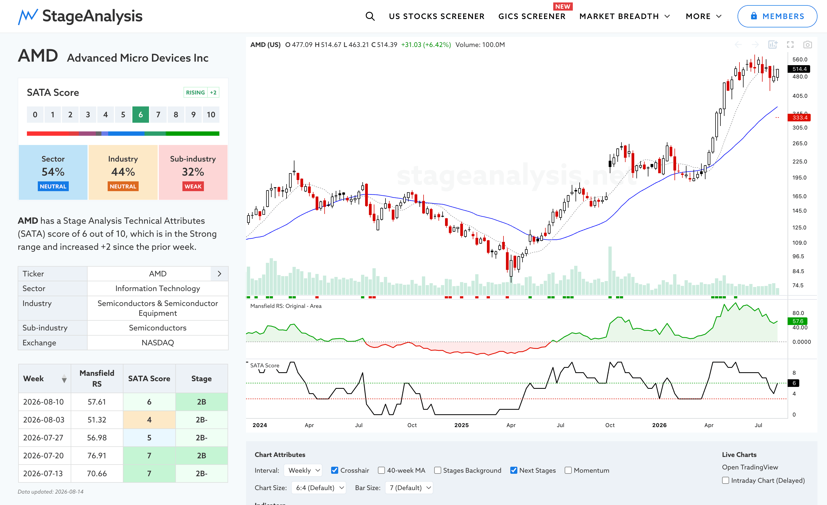Click the 2025 label on time axis

click(461, 425)
